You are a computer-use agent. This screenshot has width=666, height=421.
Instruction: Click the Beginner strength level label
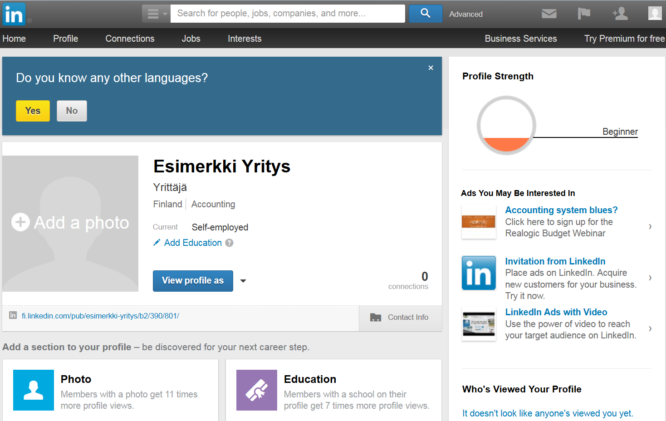620,132
